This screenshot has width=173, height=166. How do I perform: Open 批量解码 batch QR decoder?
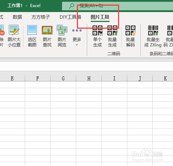[130, 36]
